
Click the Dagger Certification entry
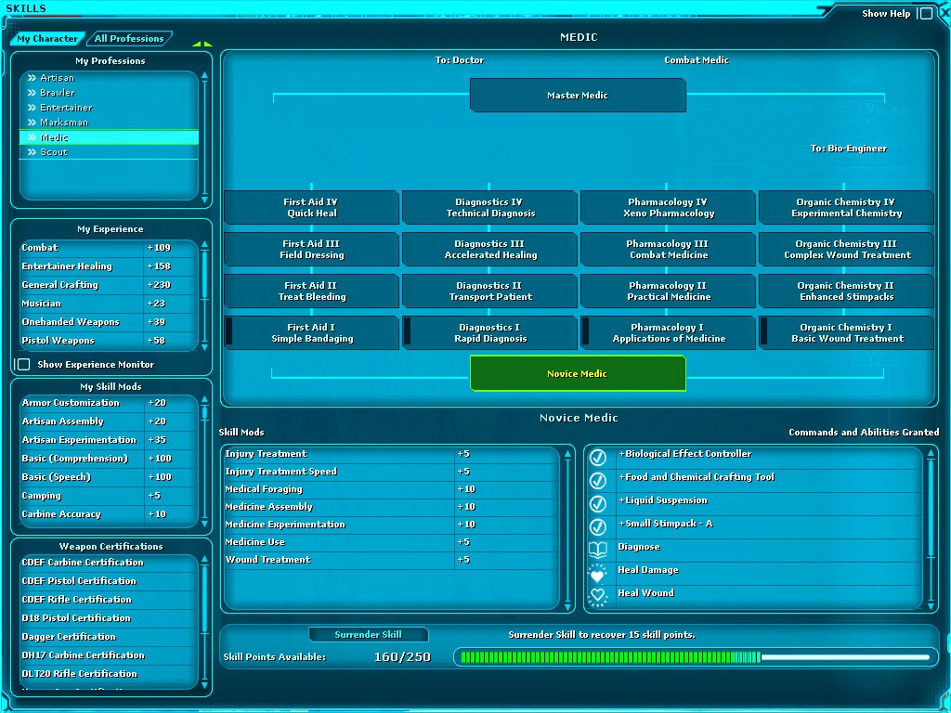[x=110, y=637]
